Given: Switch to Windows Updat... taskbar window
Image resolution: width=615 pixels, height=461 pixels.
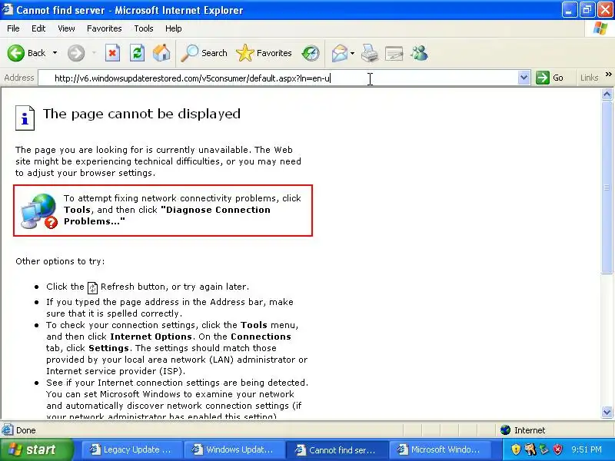Looking at the screenshot, I should click(x=234, y=449).
